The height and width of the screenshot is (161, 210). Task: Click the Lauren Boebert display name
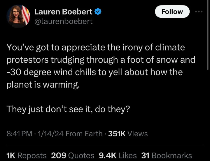pyautogui.click(x=63, y=12)
